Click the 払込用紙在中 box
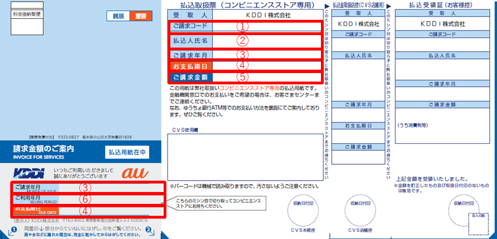Image resolution: width=497 pixels, height=239 pixels. coord(127,152)
